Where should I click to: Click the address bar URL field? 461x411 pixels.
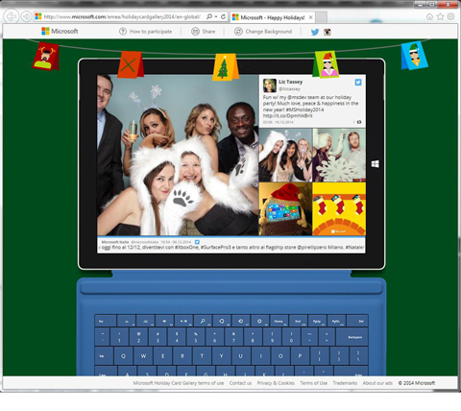[x=122, y=17]
